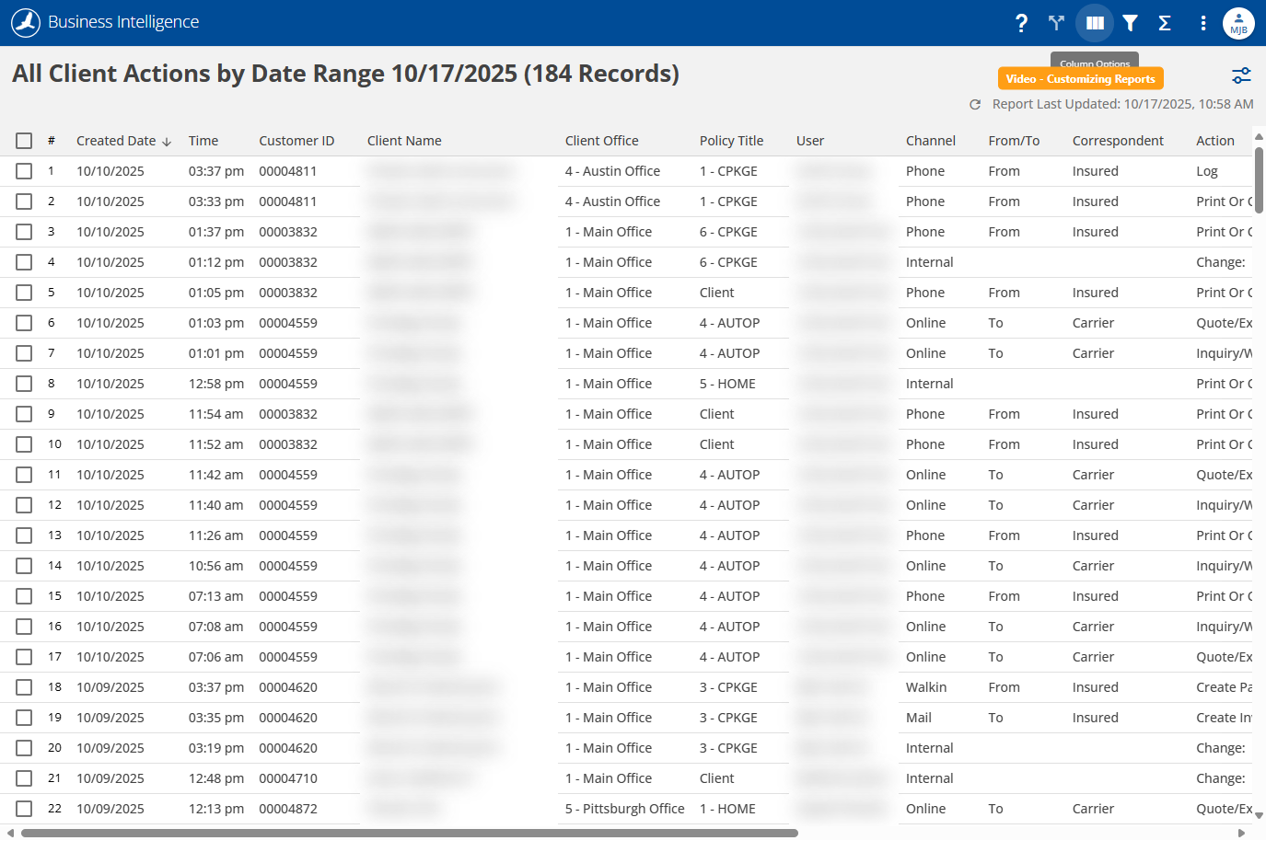Sort by the Policy Title column header
The width and height of the screenshot is (1266, 852).
pos(731,141)
